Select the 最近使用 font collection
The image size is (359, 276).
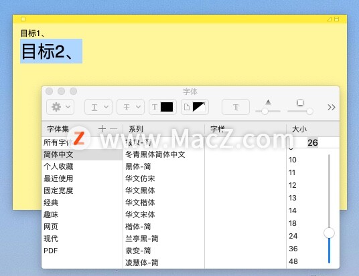82,178
